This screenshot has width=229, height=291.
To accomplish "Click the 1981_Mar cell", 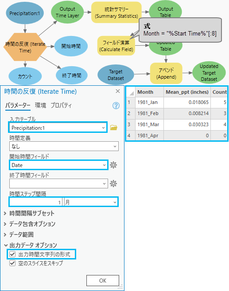I will tap(149, 124).
